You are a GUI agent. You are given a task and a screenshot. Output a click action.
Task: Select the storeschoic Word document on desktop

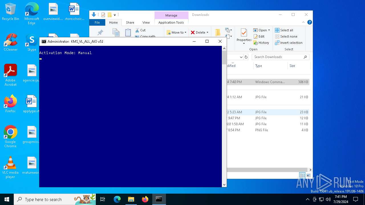[x=74, y=12]
